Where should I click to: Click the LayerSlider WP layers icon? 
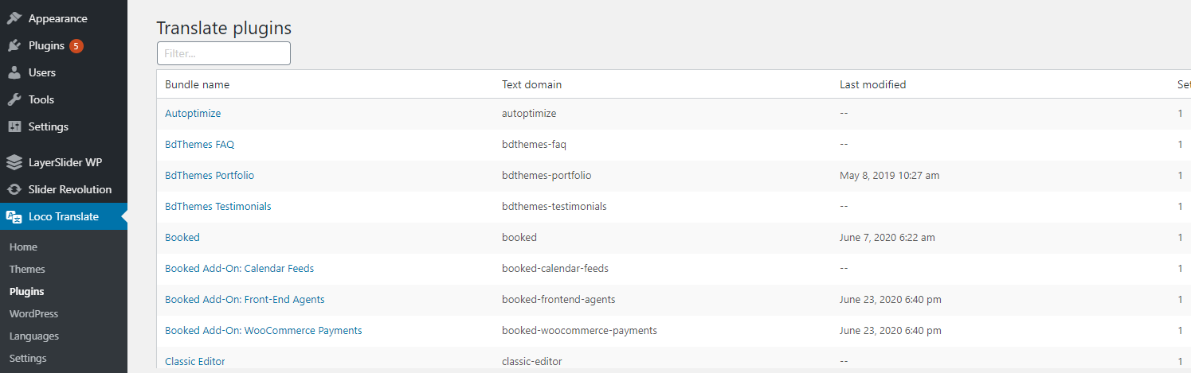click(14, 162)
